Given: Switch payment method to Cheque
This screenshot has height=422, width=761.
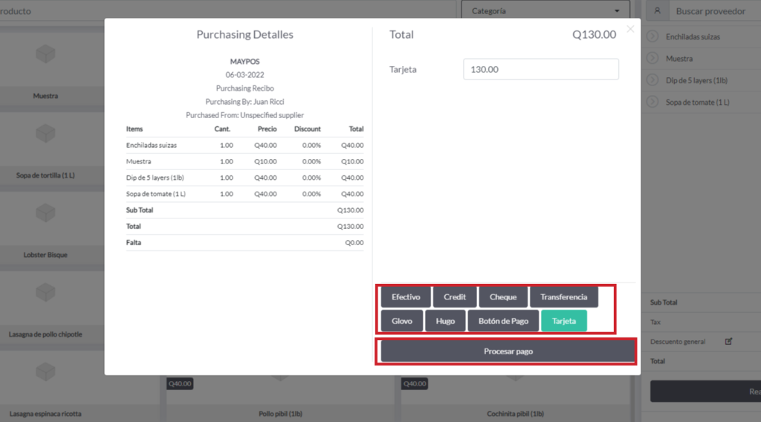Looking at the screenshot, I should point(503,297).
